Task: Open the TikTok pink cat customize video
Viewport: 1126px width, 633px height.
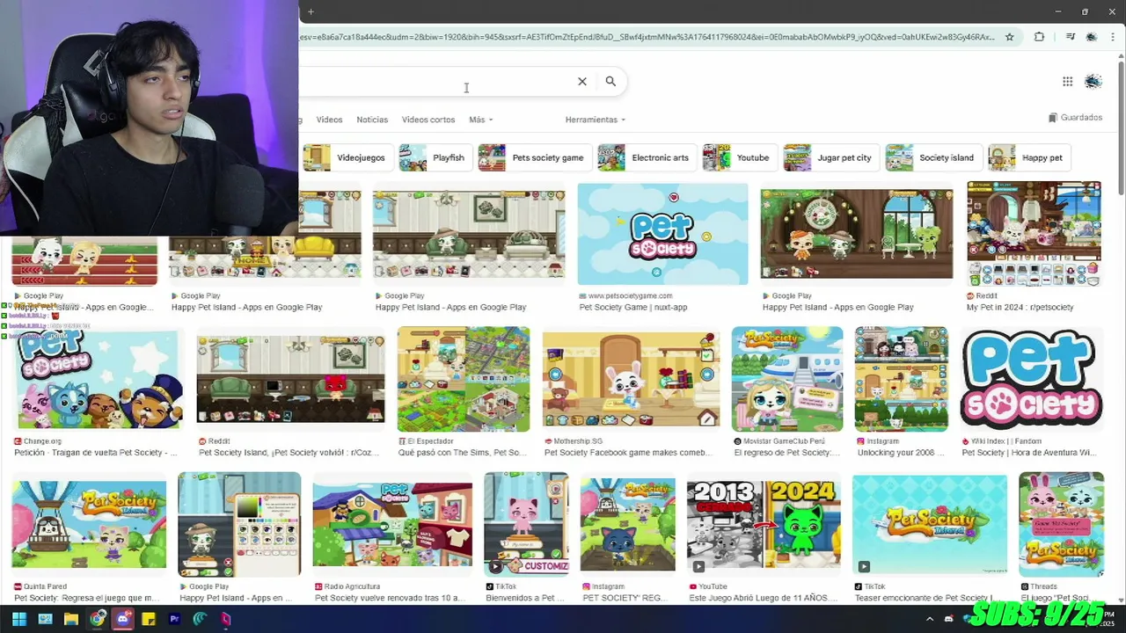Action: point(526,524)
